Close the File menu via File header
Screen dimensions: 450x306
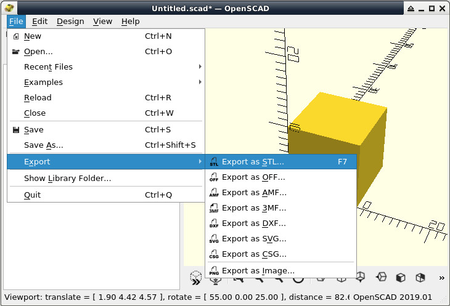coord(16,22)
